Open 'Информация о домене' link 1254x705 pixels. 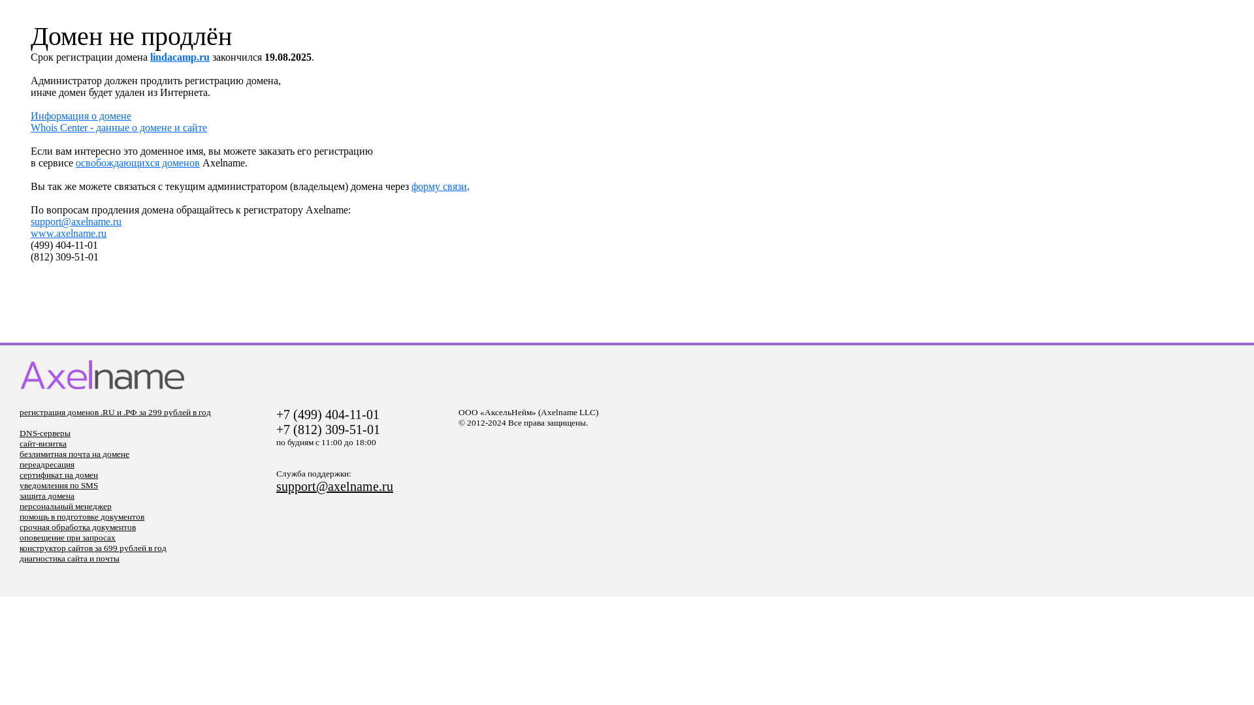click(x=81, y=116)
